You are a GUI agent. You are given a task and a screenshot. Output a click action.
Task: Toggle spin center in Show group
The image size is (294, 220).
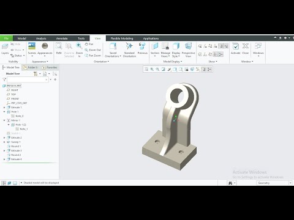221,54
